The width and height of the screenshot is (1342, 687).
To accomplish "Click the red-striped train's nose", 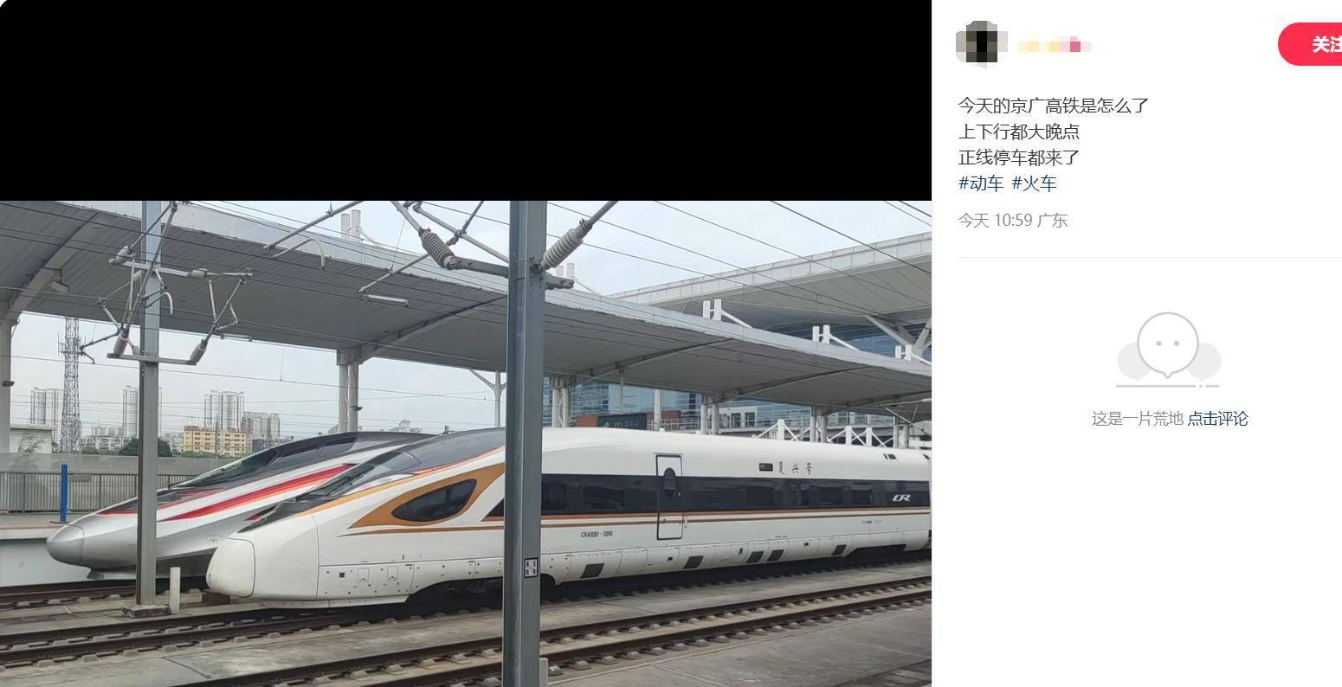I will point(68,545).
